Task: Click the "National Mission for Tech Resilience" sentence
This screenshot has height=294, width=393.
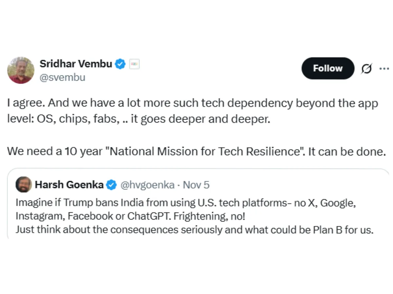Action: pos(196,152)
